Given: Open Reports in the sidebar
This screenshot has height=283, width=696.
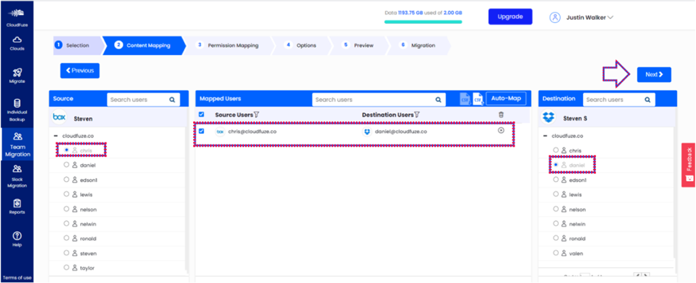Looking at the screenshot, I should 17,205.
